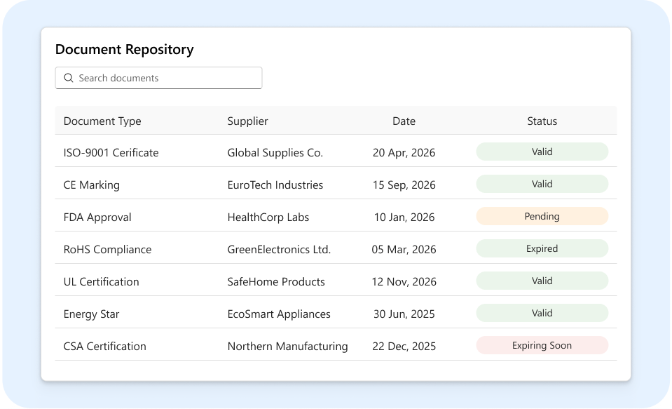
Task: Click the Pending status badge
Action: (542, 216)
